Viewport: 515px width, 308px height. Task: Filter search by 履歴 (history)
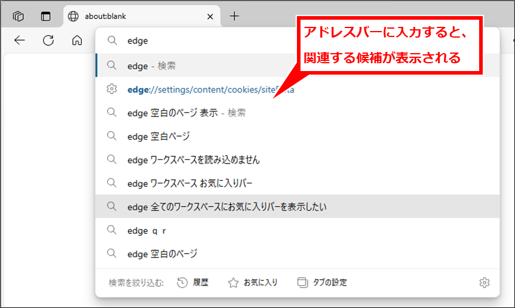pyautogui.click(x=193, y=282)
